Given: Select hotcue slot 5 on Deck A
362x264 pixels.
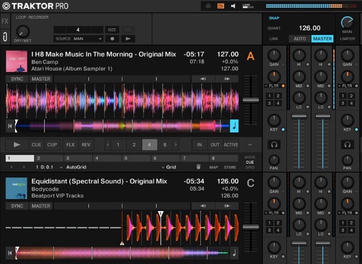Looking at the screenshot, I should click(137, 158).
